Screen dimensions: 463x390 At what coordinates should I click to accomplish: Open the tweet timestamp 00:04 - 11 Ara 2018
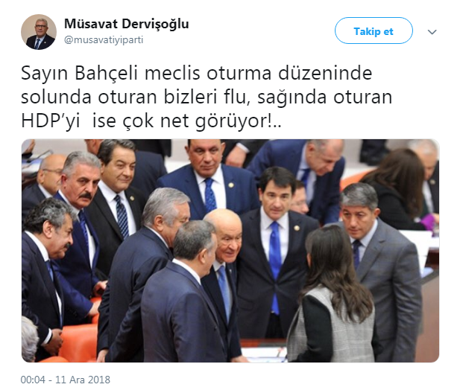pos(66,380)
